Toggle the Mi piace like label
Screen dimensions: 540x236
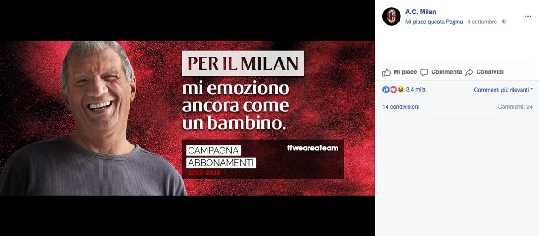(405, 72)
